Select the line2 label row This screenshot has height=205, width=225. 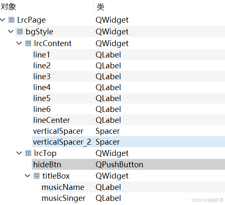(x=129, y=65)
